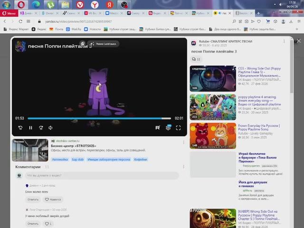Viewport: 304px width, 228px height.
Task: Open the 'Яндекс Маркет' bookmark
Action: [x=16, y=29]
